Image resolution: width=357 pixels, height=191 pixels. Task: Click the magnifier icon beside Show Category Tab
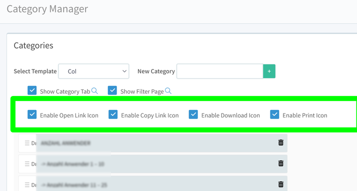pos(94,91)
